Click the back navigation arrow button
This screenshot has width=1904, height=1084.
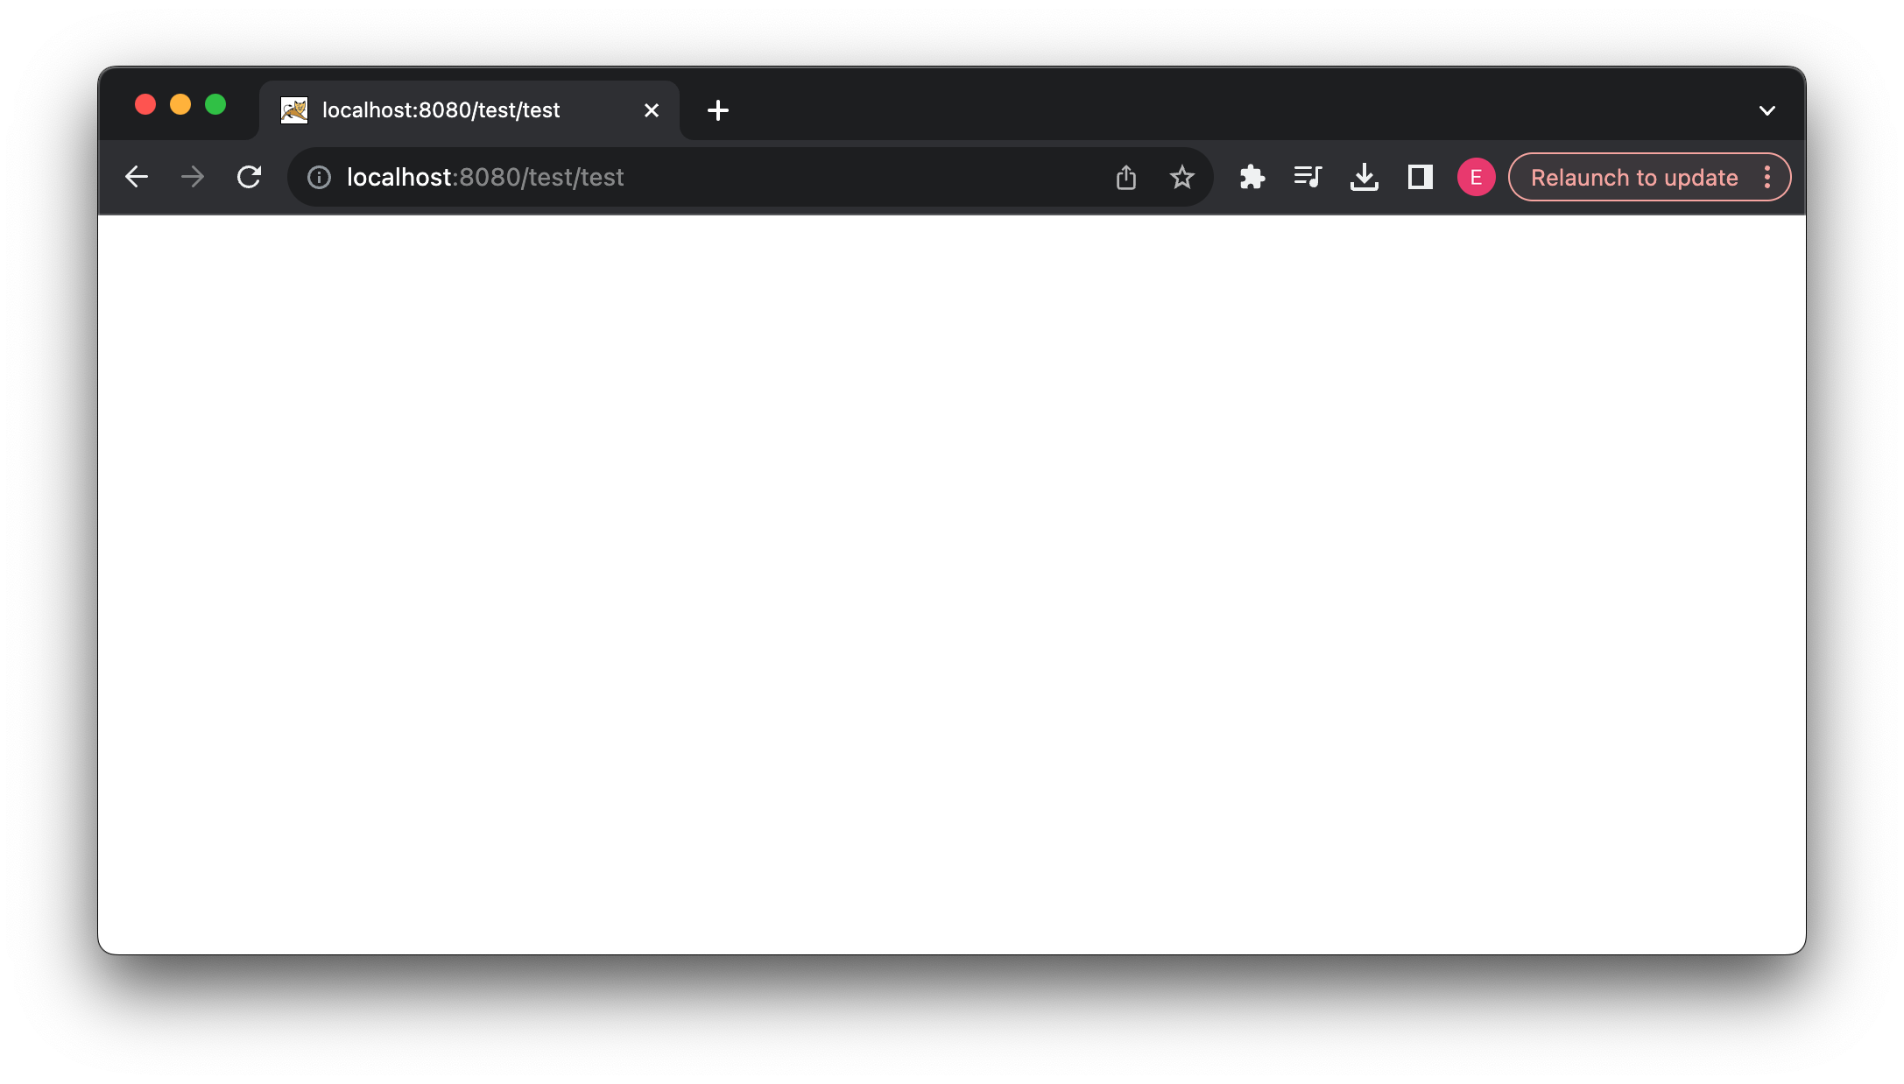click(x=138, y=178)
